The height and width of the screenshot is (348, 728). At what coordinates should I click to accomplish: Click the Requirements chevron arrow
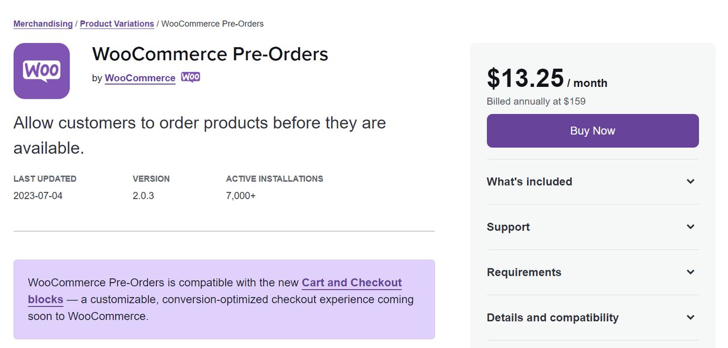click(x=690, y=272)
